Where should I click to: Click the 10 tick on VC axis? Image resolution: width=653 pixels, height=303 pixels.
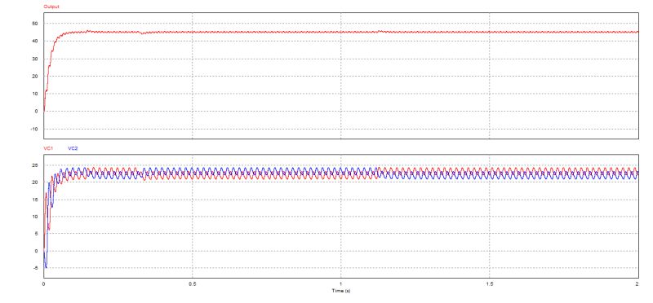tap(35, 217)
